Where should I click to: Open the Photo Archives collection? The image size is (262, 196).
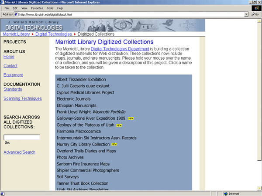pyautogui.click(x=70, y=157)
